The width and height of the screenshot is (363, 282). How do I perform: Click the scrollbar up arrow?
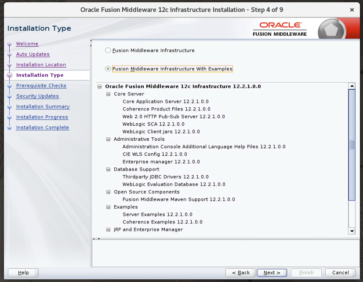coord(352,86)
